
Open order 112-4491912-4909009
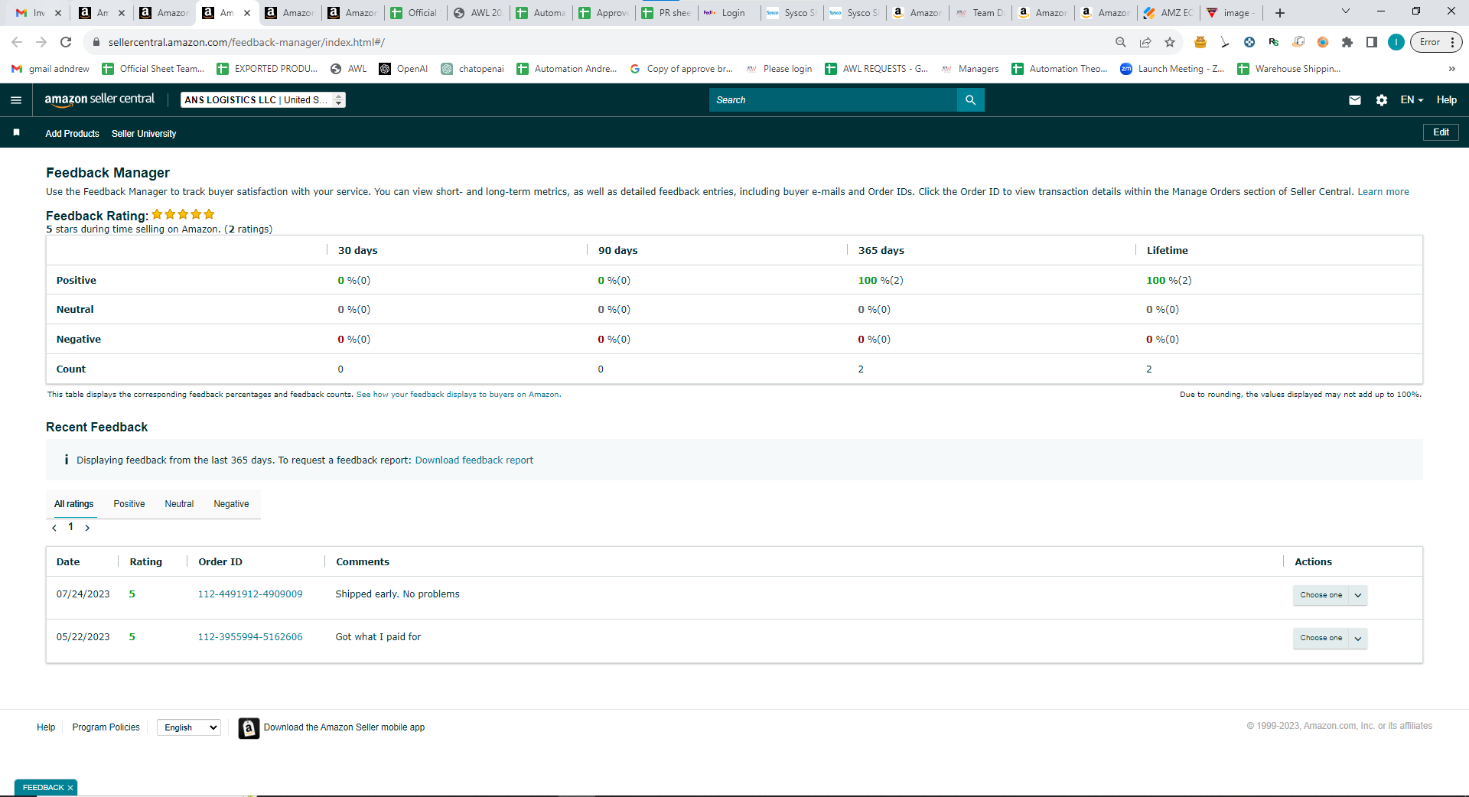pos(250,594)
